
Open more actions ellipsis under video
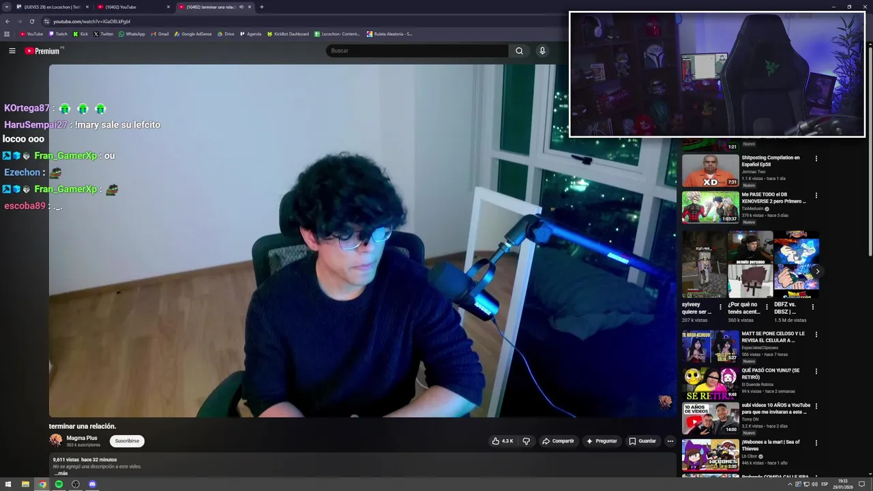point(670,441)
